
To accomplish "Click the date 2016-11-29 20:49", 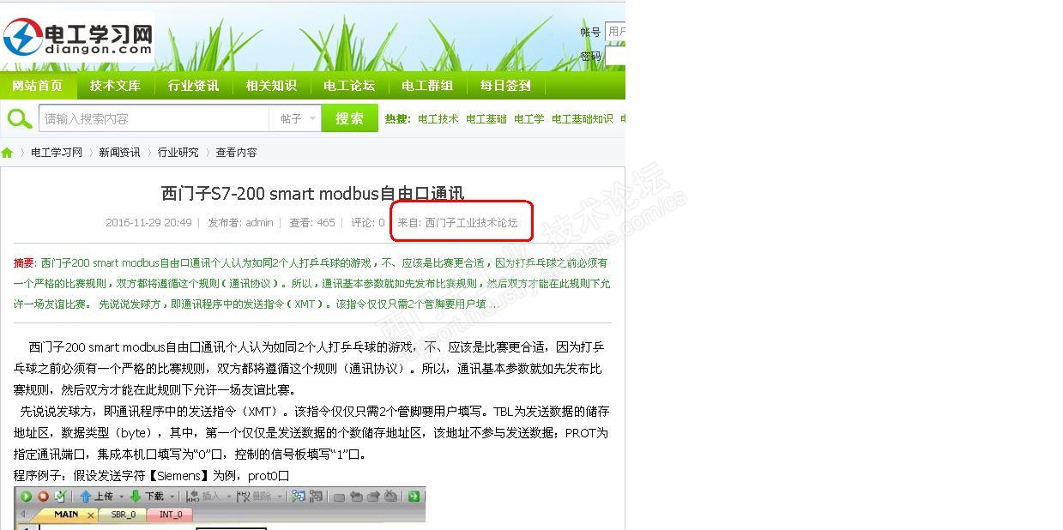I will pyautogui.click(x=148, y=223).
